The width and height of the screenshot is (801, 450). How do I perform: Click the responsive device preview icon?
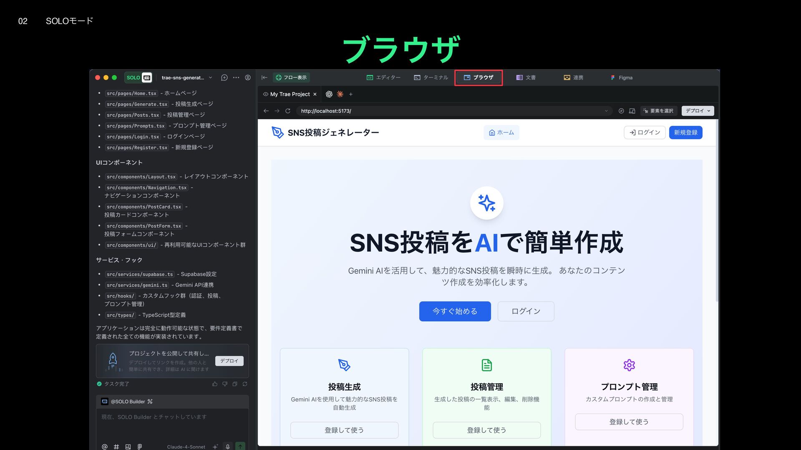point(632,111)
